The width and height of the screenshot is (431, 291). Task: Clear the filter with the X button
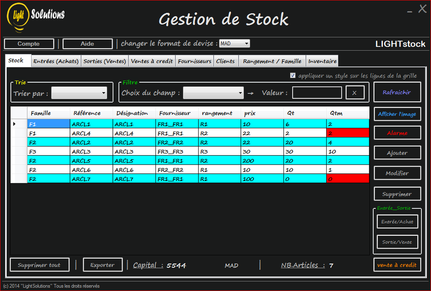point(355,92)
